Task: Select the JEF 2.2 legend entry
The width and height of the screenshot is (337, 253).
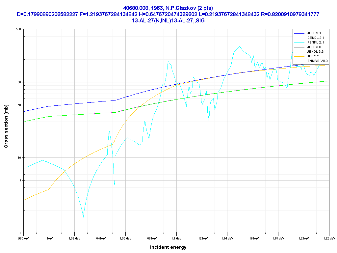Action: (313, 56)
